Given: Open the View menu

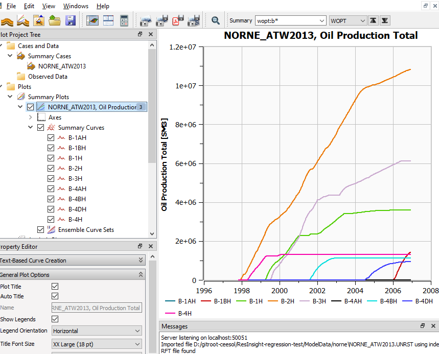Looking at the screenshot, I should tap(48, 6).
